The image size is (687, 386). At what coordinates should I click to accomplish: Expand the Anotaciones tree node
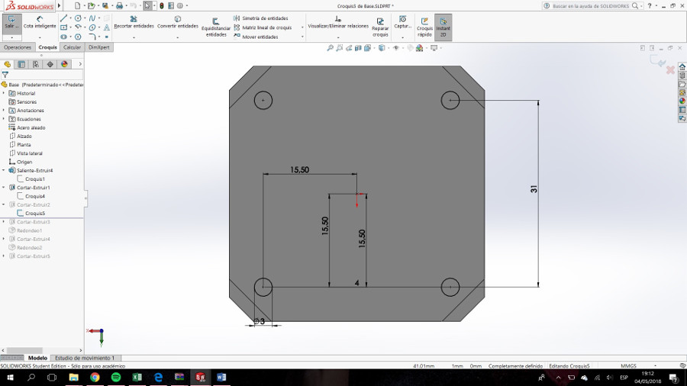(x=4, y=111)
